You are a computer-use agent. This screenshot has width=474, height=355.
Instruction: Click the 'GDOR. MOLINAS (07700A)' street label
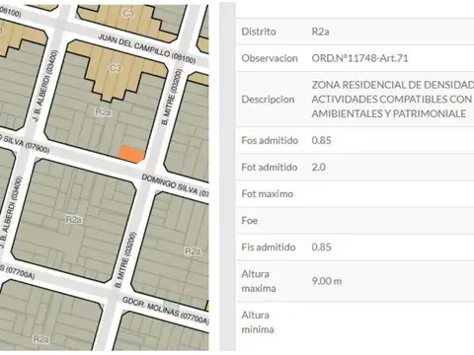166,311
